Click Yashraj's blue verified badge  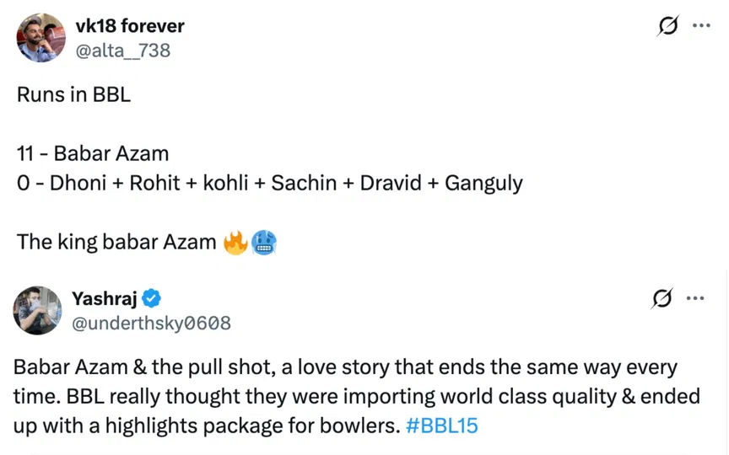coord(152,297)
